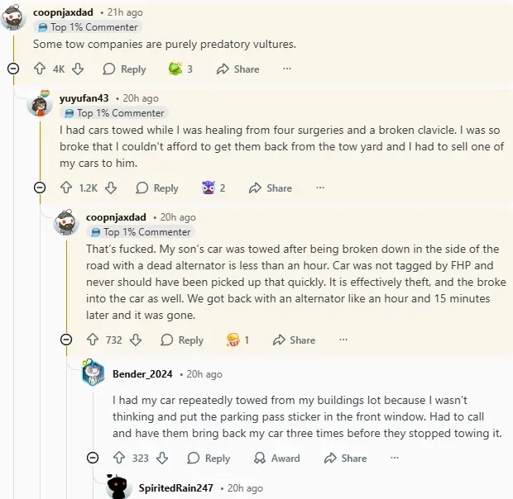Collapse the top coopnjaxdad comment thread
513x499 pixels.
[x=13, y=69]
